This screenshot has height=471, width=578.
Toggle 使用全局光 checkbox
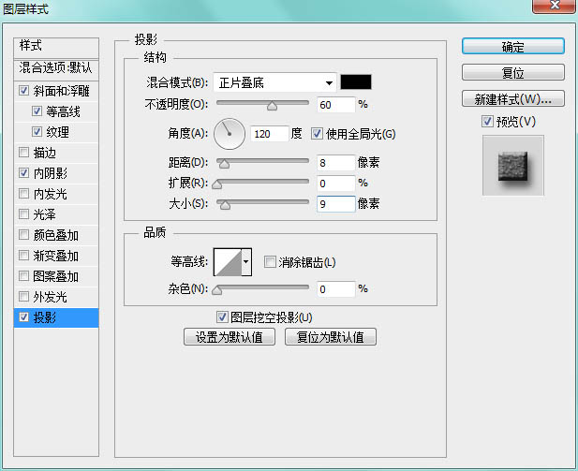coord(317,133)
